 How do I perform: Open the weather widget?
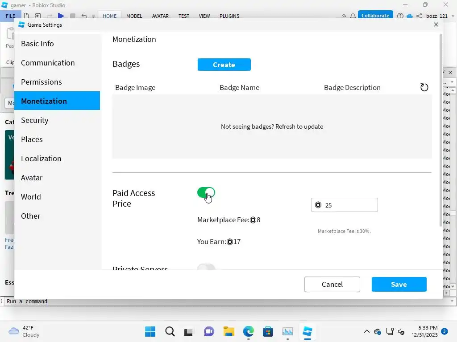(24, 331)
